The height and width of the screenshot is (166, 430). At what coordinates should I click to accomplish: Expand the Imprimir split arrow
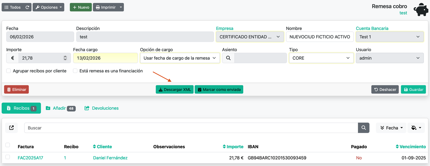point(121,7)
